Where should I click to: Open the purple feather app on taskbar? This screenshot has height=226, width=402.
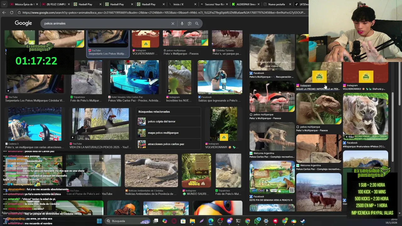[x=202, y=221]
